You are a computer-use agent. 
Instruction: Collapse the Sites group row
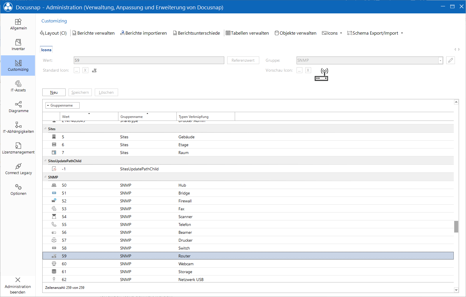tap(45, 128)
